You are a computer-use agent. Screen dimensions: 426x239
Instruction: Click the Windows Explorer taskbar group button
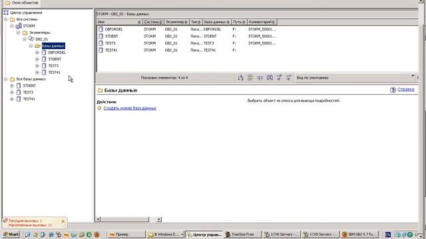pos(166,234)
